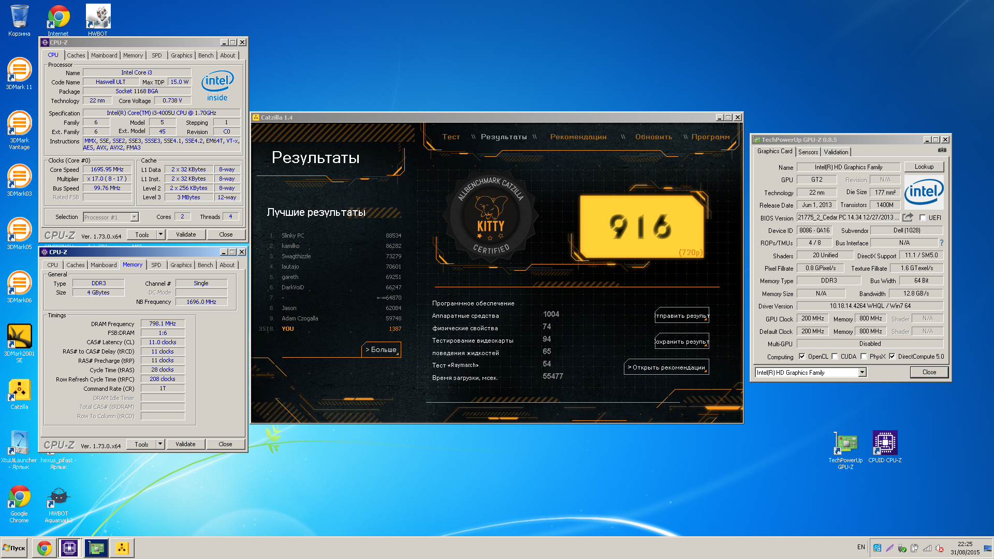Open the Internet Chrome shortcut on desktop
This screenshot has height=559, width=994.
coord(58,20)
